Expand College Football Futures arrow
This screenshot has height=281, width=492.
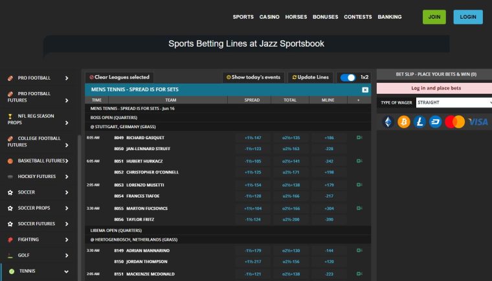click(x=67, y=145)
